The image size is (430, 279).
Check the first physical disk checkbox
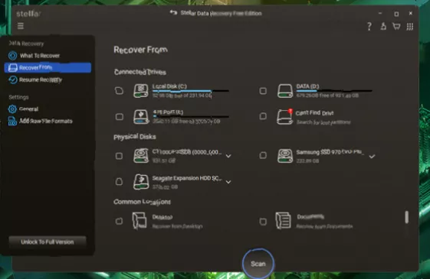pyautogui.click(x=119, y=156)
